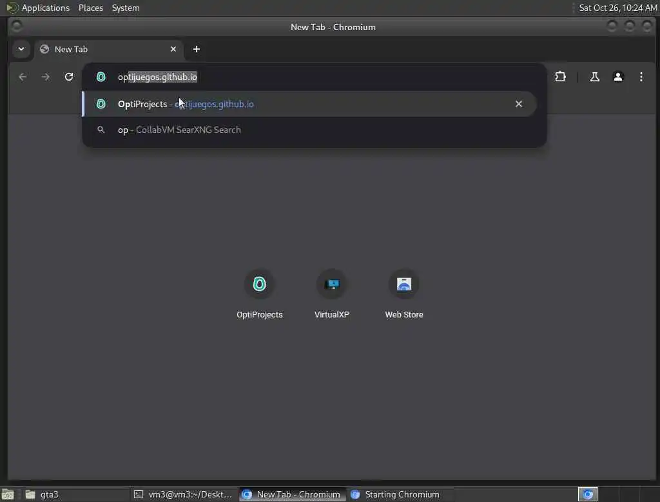The image size is (660, 502).
Task: Remove the OptiProjects suggestion with X
Action: click(519, 104)
